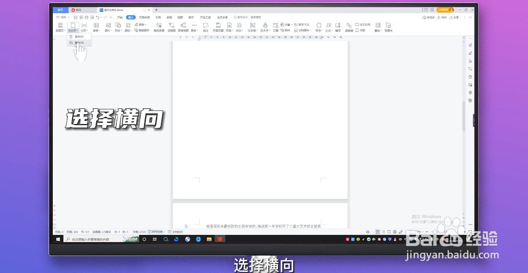The image size is (528, 273).
Task: Open the 水印 watermark menu
Action: (x=239, y=27)
